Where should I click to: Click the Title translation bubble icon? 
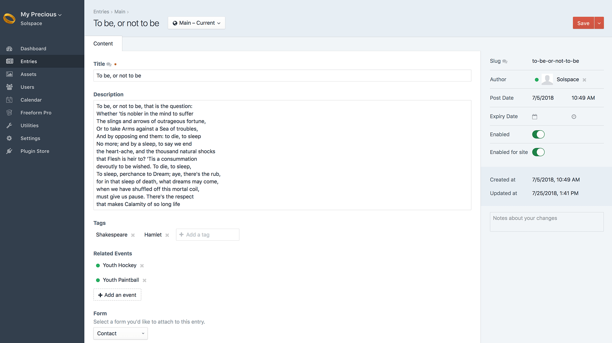[x=109, y=64]
